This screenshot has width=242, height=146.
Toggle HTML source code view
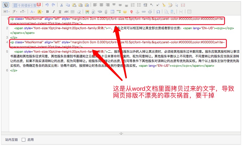click(x=5, y=5)
